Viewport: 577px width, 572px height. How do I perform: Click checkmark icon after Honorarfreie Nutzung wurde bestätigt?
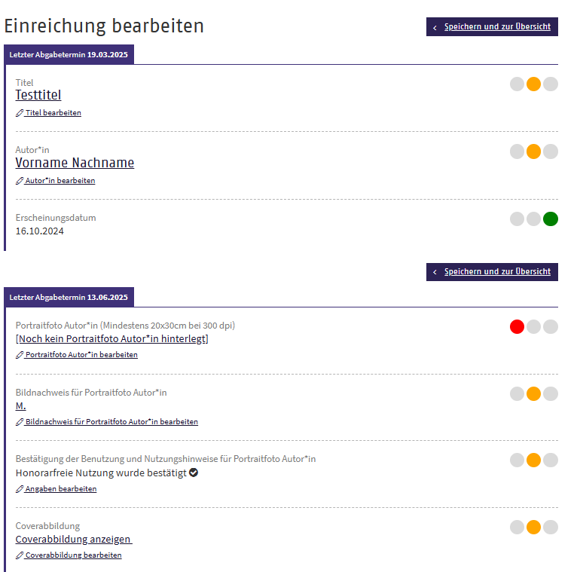click(x=194, y=473)
